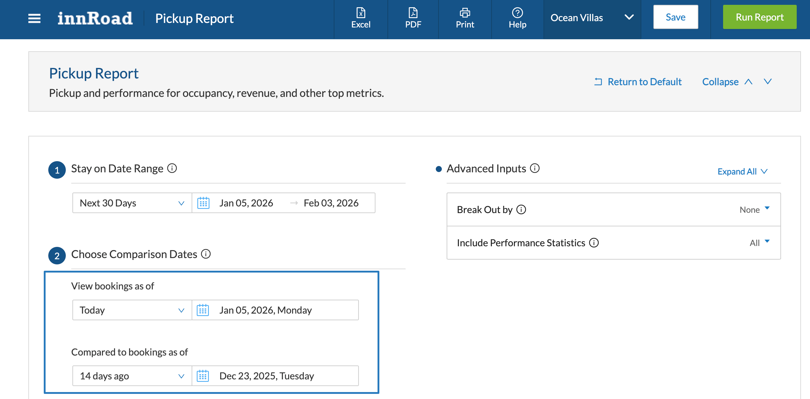
Task: Print the Pickup Report
Action: (465, 18)
